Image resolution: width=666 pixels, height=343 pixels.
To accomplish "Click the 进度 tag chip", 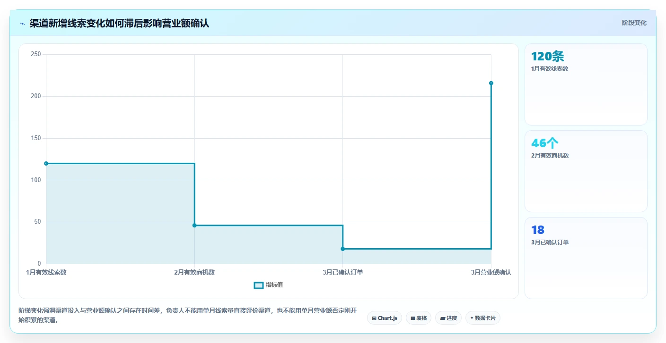I will [448, 318].
